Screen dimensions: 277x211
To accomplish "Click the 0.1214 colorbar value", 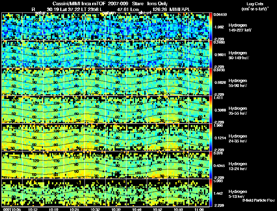I will [220, 138].
